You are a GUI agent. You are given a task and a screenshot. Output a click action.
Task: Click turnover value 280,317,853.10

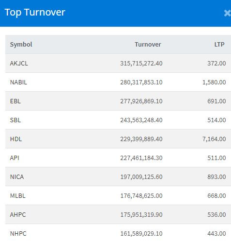(141, 82)
